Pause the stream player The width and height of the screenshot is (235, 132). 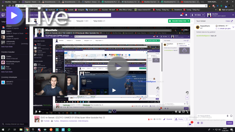coord(36,111)
